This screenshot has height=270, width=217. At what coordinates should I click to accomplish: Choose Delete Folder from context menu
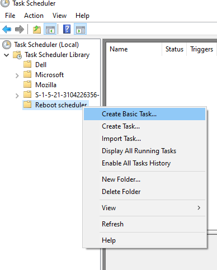[144, 192]
